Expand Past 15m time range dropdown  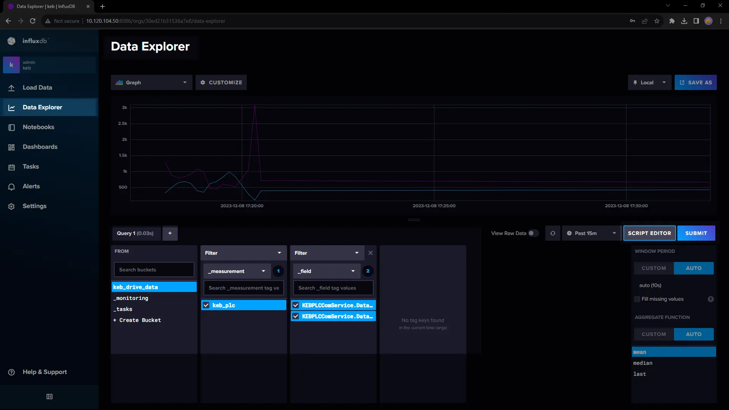591,233
